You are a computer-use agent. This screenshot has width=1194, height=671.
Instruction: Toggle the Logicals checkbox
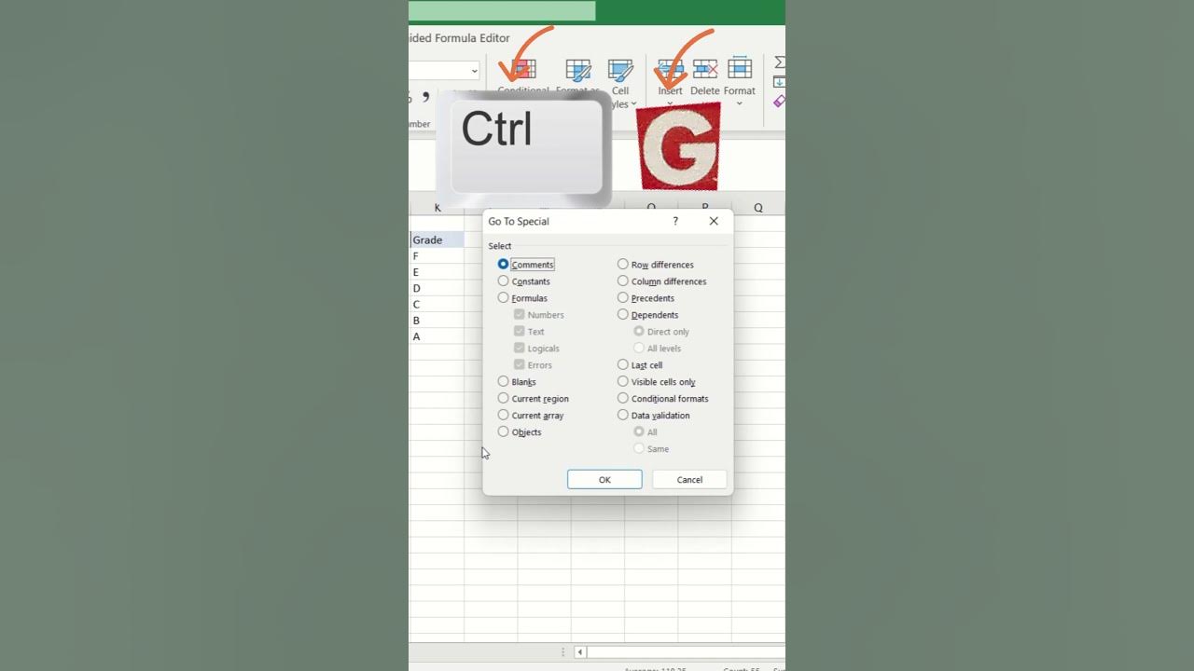(520, 349)
